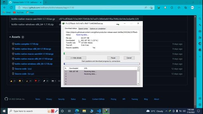React with heart emoji
This screenshot has width=203, height=114.
[x=37, y=81]
